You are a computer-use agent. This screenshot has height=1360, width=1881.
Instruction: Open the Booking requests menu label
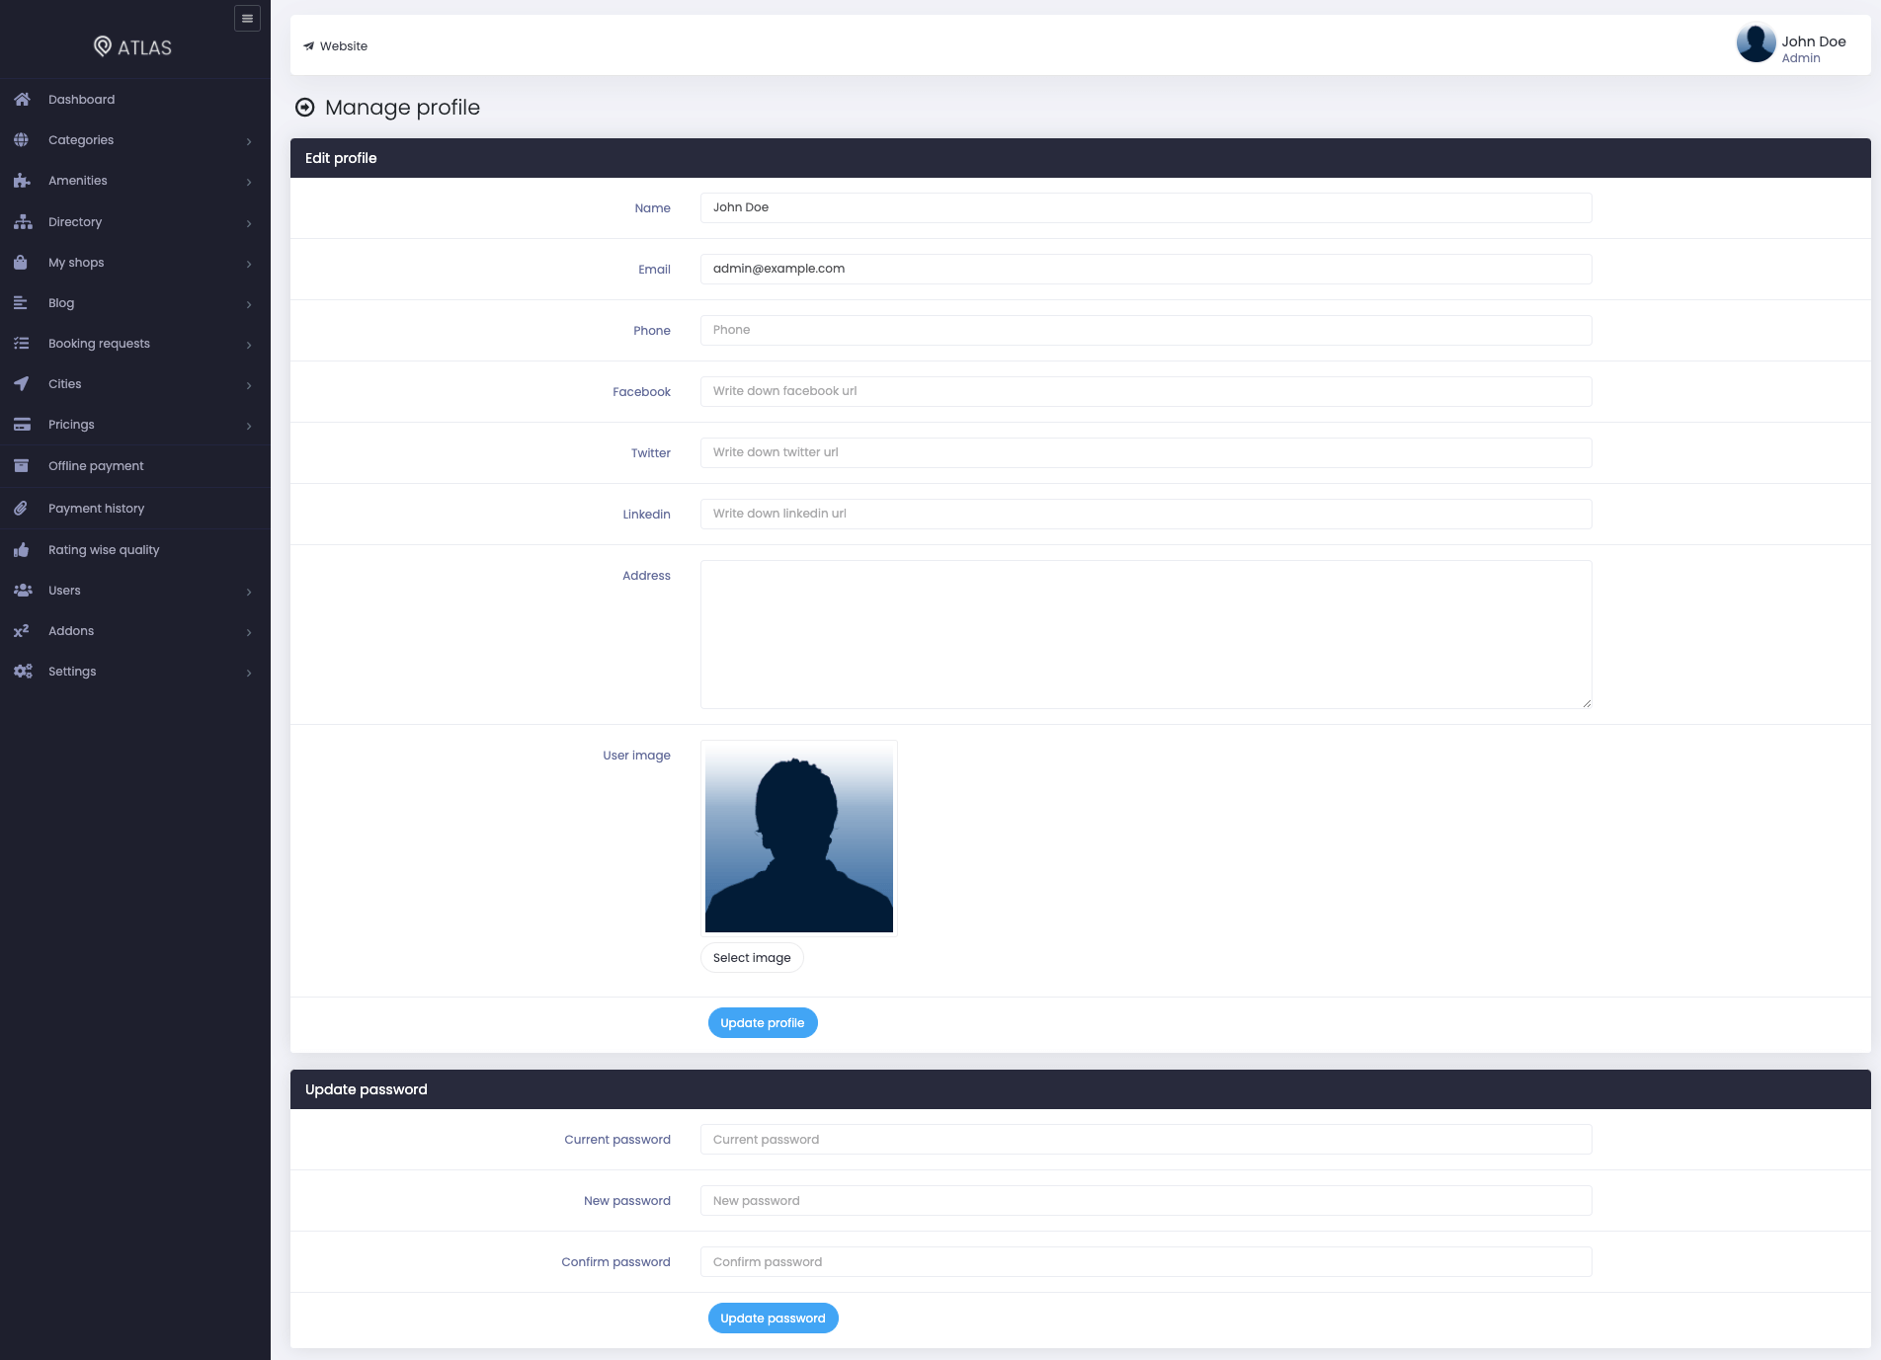point(99,344)
